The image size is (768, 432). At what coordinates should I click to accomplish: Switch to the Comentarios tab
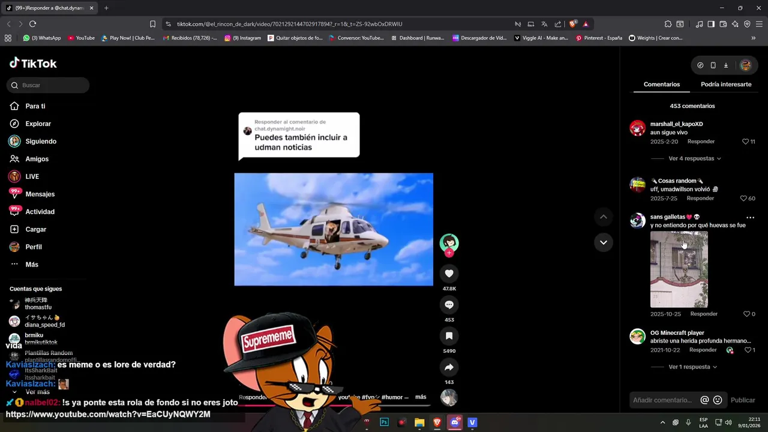(662, 85)
